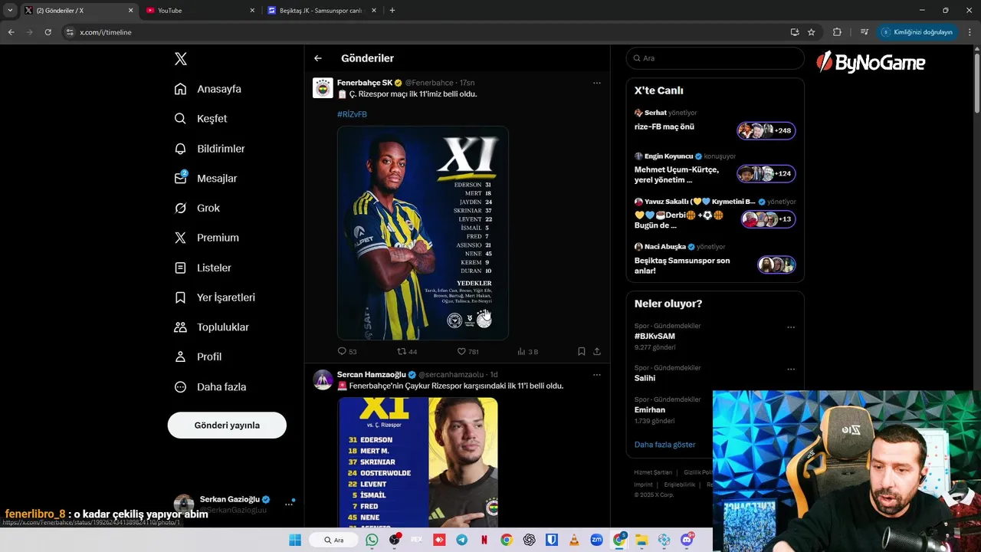Switch to the YouTube tab
The width and height of the screenshot is (981, 552).
pos(201,11)
